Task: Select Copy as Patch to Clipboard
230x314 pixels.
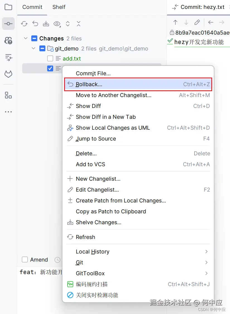Action: point(138,211)
